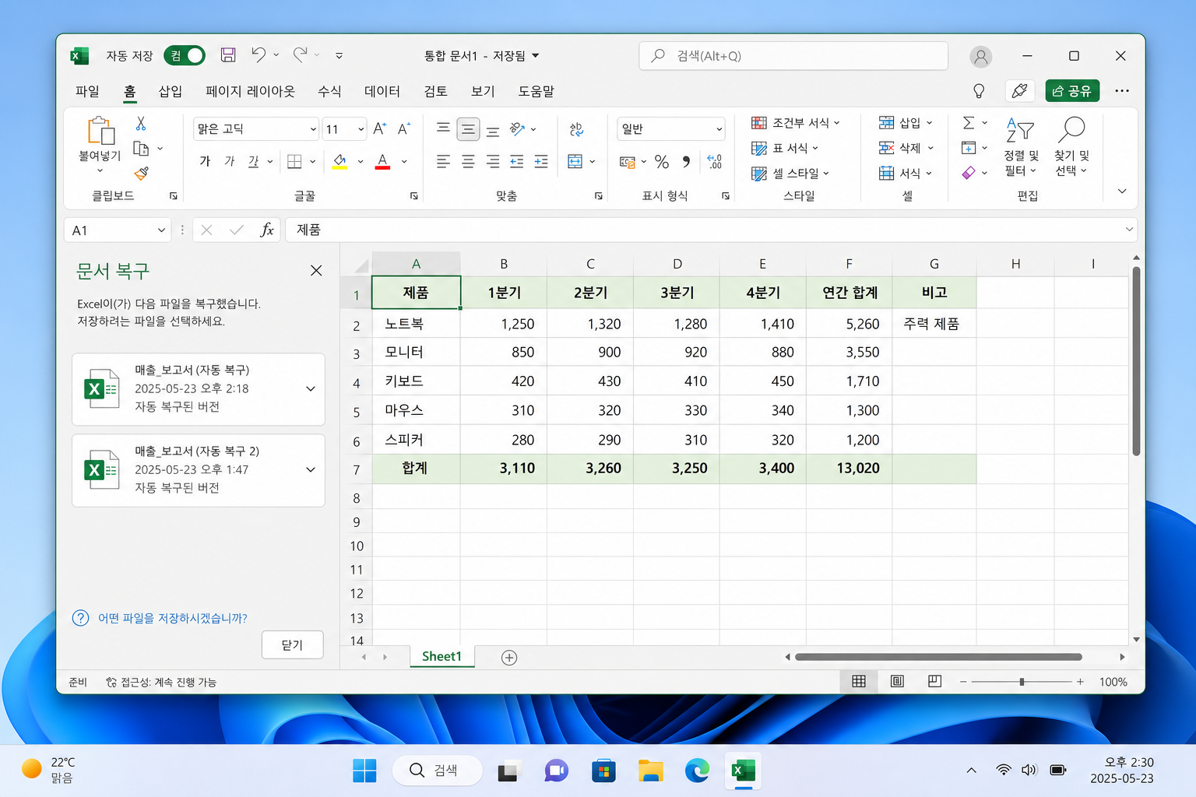Viewport: 1196px width, 797px height.
Task: Click the 검색(Alt+Q) search box
Action: point(793,56)
